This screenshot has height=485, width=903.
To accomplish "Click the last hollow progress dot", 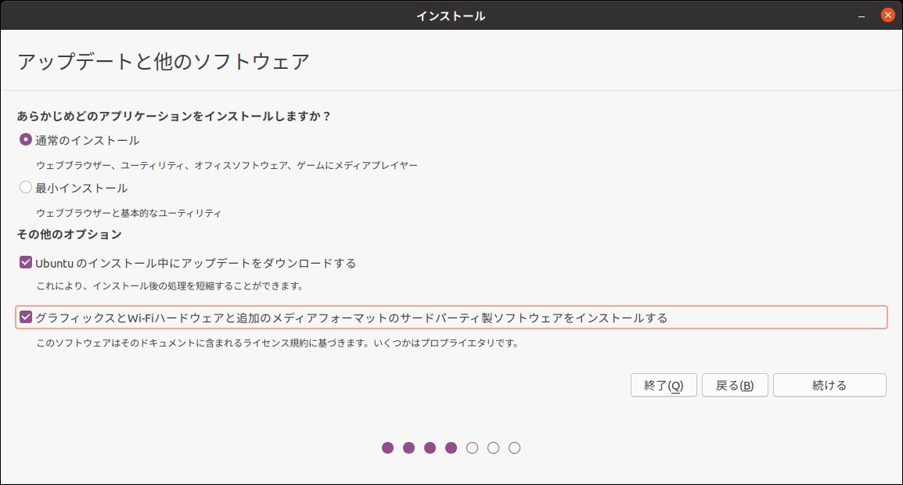I will tap(515, 447).
